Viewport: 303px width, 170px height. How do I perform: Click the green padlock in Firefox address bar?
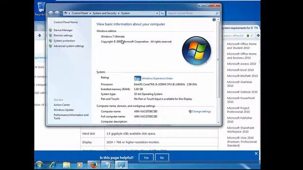(x=248, y=36)
